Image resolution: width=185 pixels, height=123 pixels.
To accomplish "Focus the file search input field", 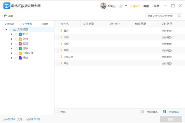I will tap(163, 16).
